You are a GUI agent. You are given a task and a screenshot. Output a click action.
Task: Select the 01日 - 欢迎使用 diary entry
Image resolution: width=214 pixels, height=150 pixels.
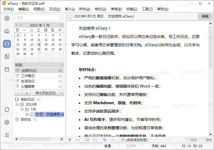coord(49,115)
